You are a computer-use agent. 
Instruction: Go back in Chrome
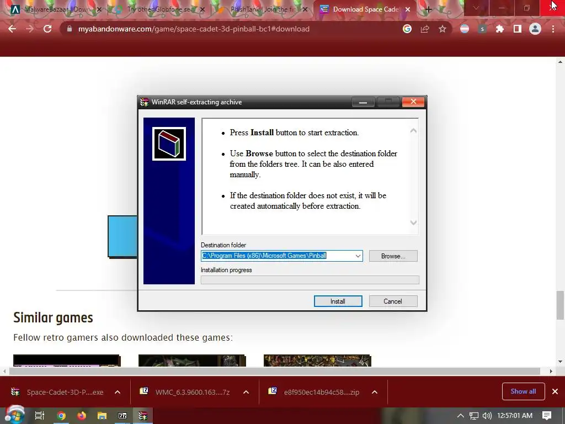[x=12, y=29]
